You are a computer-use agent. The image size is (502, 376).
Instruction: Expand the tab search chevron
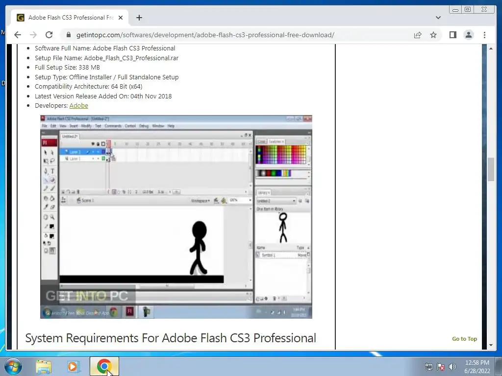point(438,18)
